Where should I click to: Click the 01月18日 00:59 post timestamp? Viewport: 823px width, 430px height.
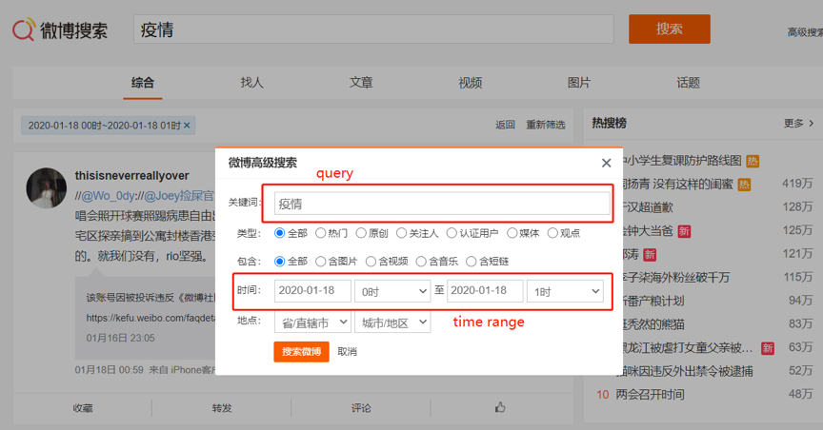(109, 370)
